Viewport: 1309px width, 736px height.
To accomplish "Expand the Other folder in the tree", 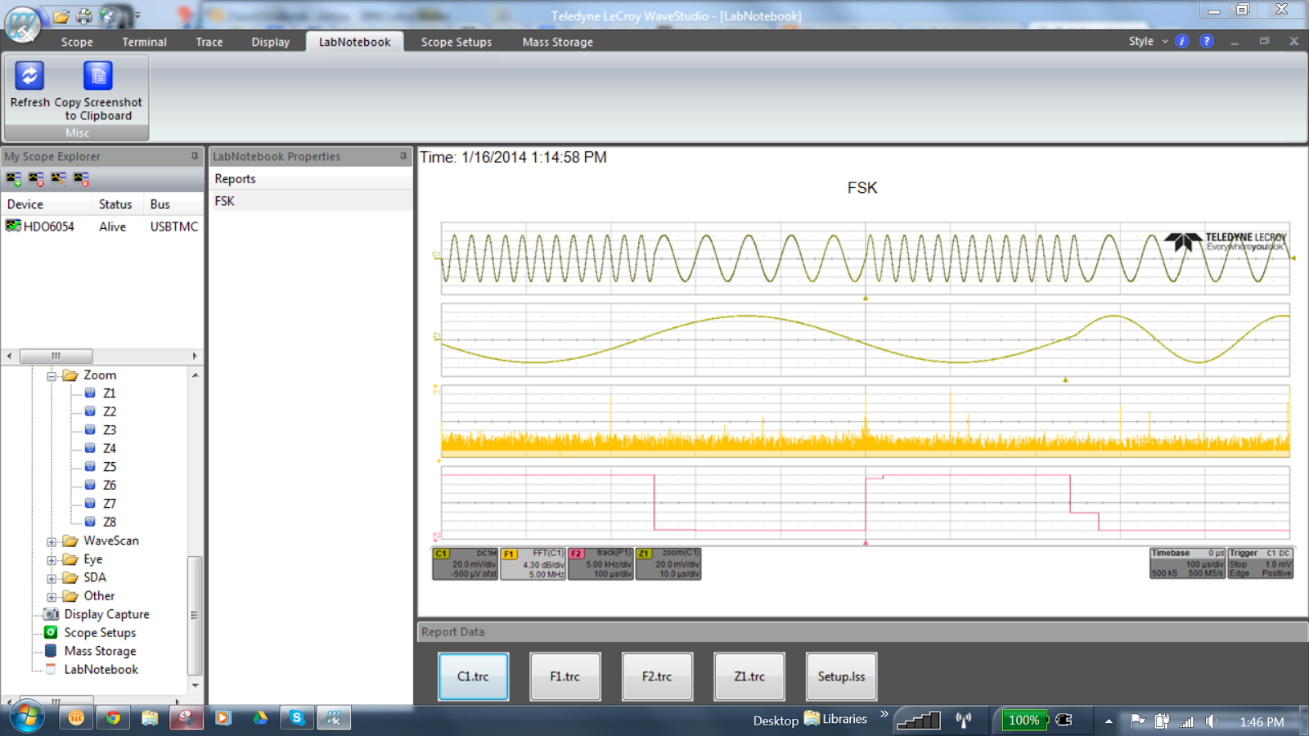I will pos(52,597).
